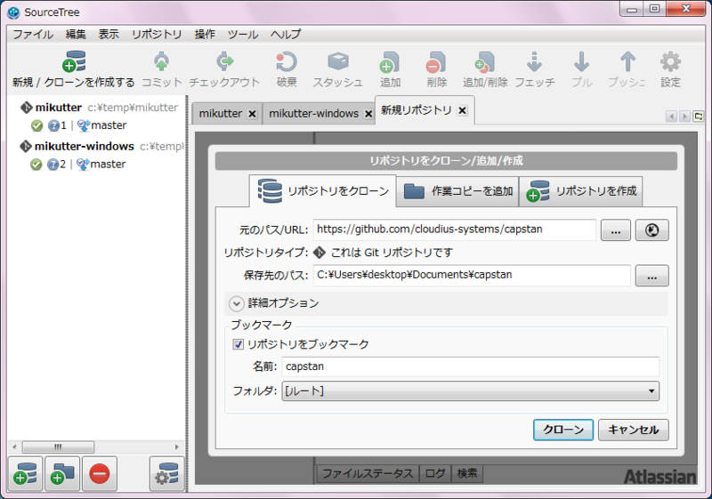712x499 pixels.
Task: Click sidebar scrollbar right arrow
Action: coord(176,447)
